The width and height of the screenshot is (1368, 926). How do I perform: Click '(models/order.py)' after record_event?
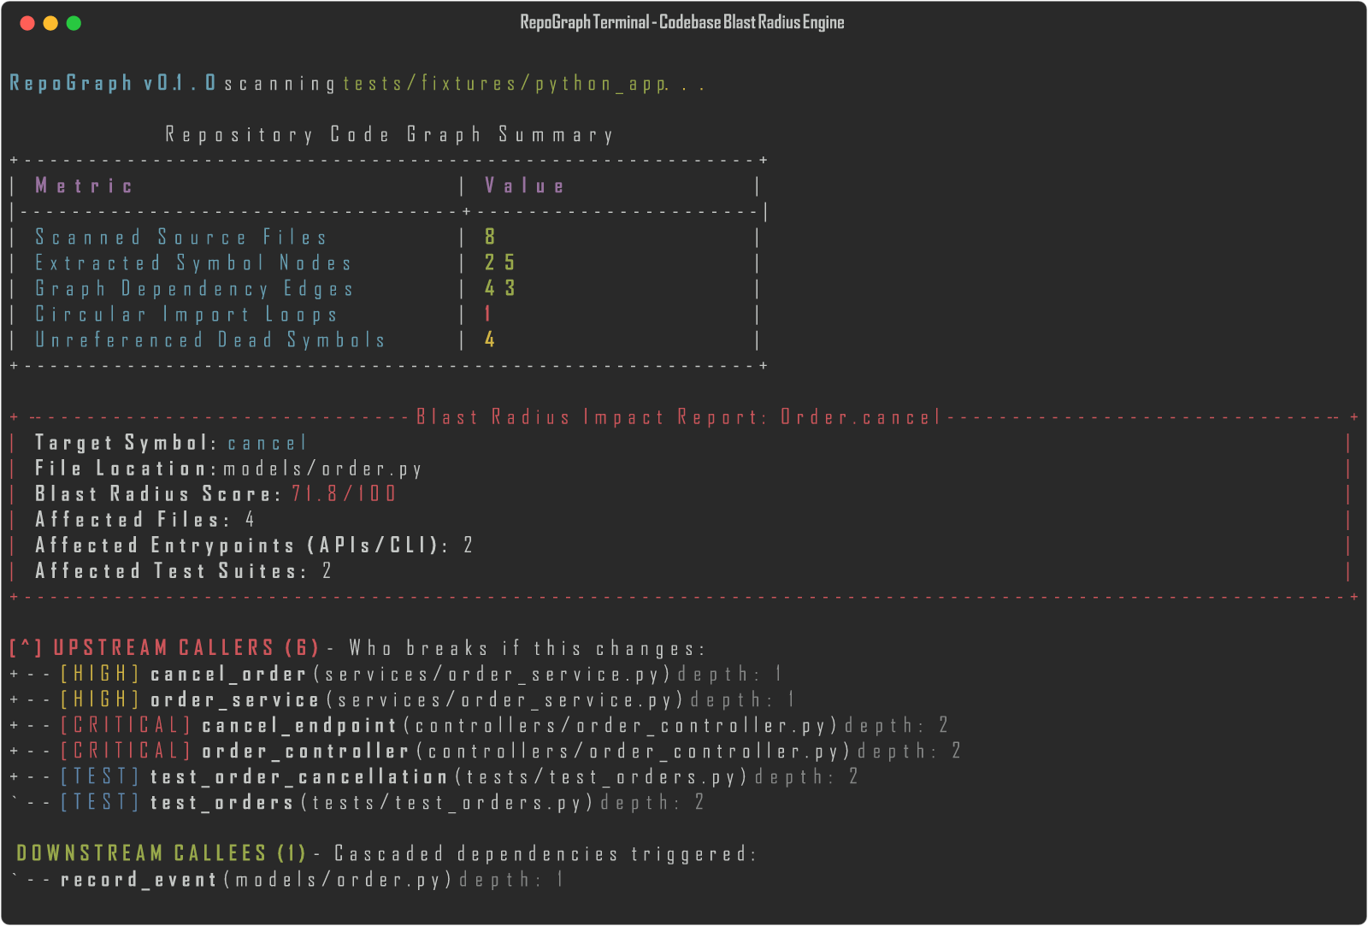(339, 879)
